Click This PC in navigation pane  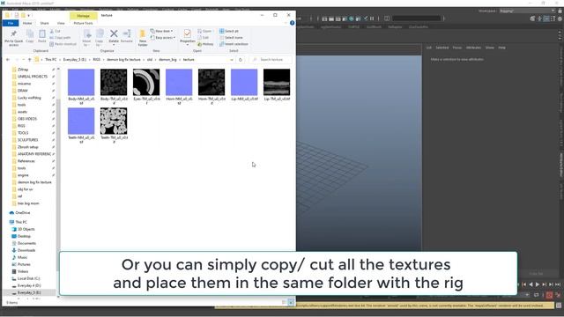[21, 222]
